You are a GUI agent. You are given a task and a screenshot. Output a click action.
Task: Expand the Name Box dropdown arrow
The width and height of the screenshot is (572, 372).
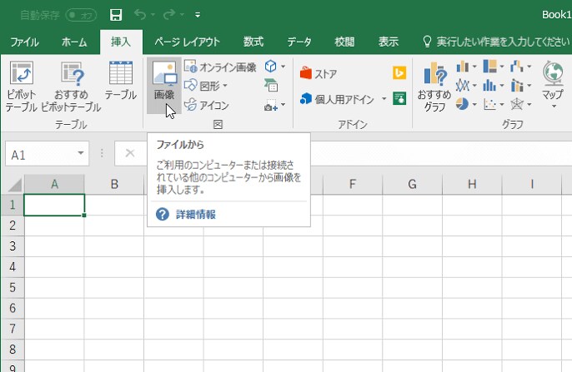click(81, 153)
